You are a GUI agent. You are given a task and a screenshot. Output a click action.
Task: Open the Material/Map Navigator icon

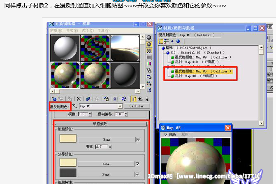point(149,90)
